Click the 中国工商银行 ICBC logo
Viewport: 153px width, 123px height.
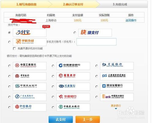30,66
